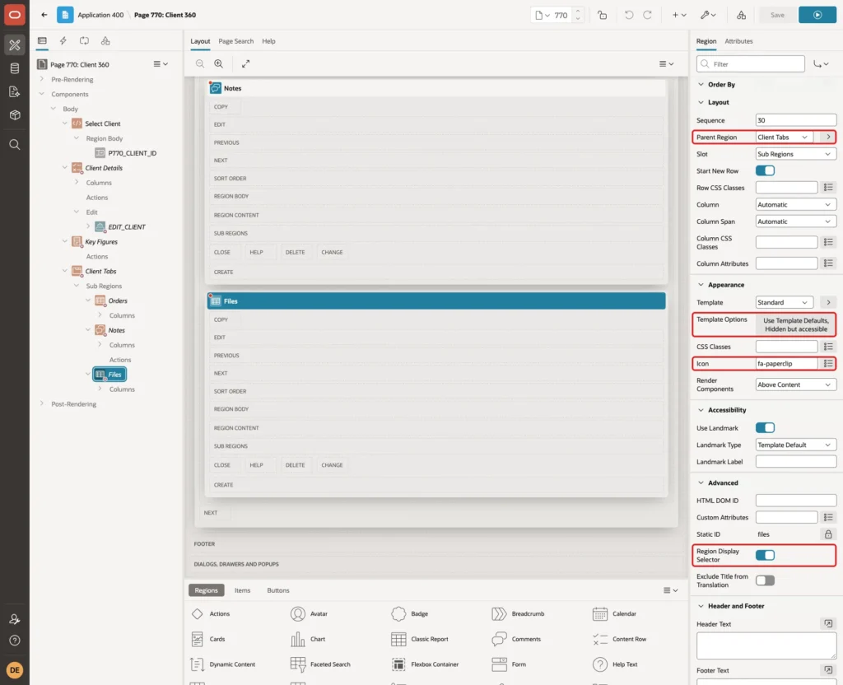
Task: Open the Parent Region dropdown
Action: [785, 137]
